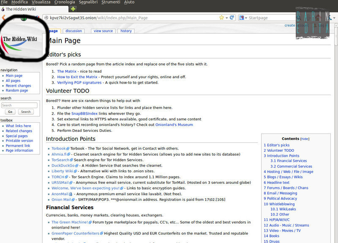Jump to 3.1 Financial Services in Contents
The width and height of the screenshot is (338, 243).
pos(289,161)
